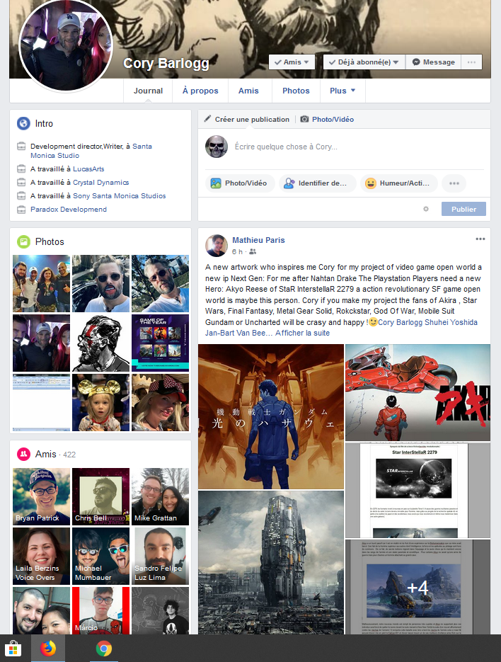Viewport: 501px width, 662px height.
Task: Click the briefcase icon beside Crystal Dynamics
Action: pos(21,183)
